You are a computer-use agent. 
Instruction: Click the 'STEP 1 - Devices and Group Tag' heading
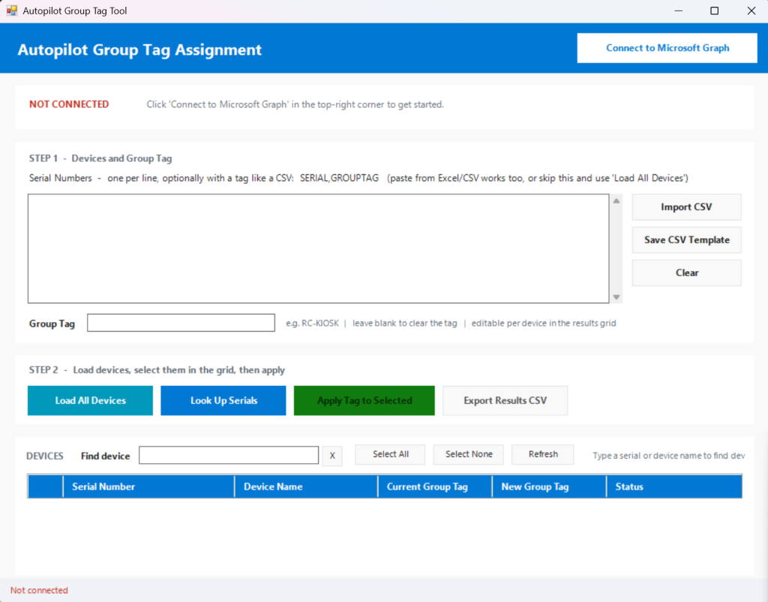[x=100, y=158]
